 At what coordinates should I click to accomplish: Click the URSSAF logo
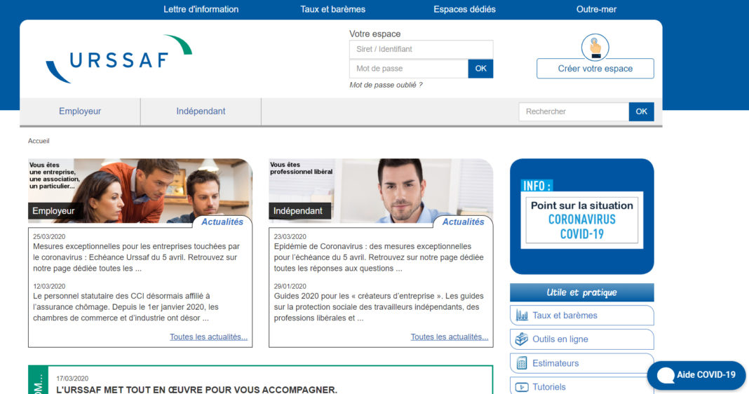(x=119, y=59)
